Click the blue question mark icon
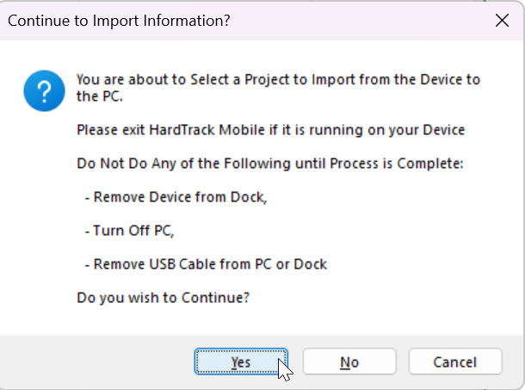Image resolution: width=525 pixels, height=390 pixels. pos(41,90)
